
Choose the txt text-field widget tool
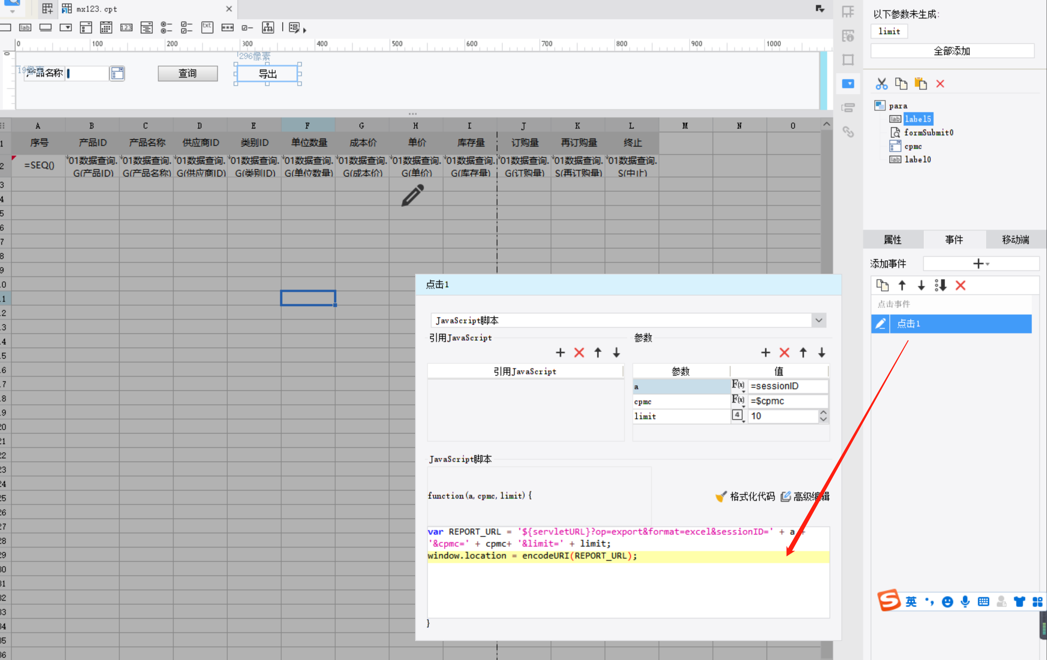pyautogui.click(x=207, y=27)
